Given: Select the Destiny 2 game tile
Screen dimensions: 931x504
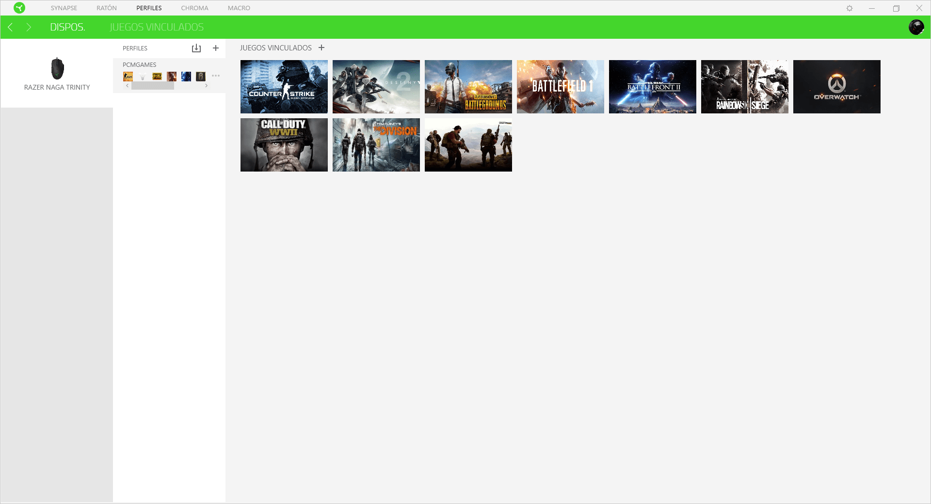Looking at the screenshot, I should coord(376,87).
